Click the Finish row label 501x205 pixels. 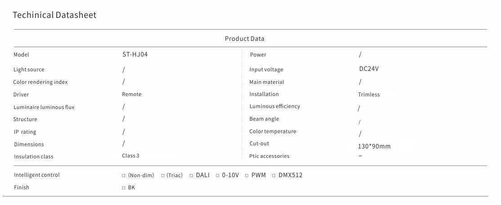[22, 188]
